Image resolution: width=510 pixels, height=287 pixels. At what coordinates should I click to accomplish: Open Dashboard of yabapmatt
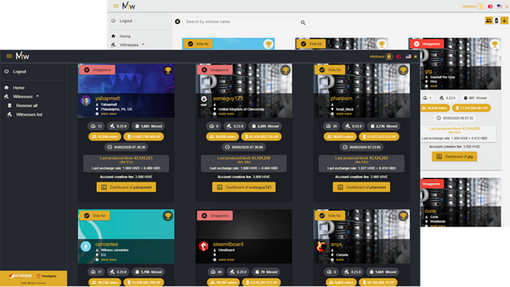tap(126, 187)
